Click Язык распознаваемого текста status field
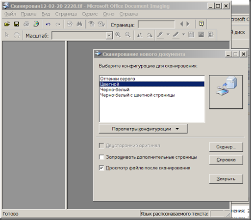The width and height of the screenshot is (251, 220). pos(175,214)
